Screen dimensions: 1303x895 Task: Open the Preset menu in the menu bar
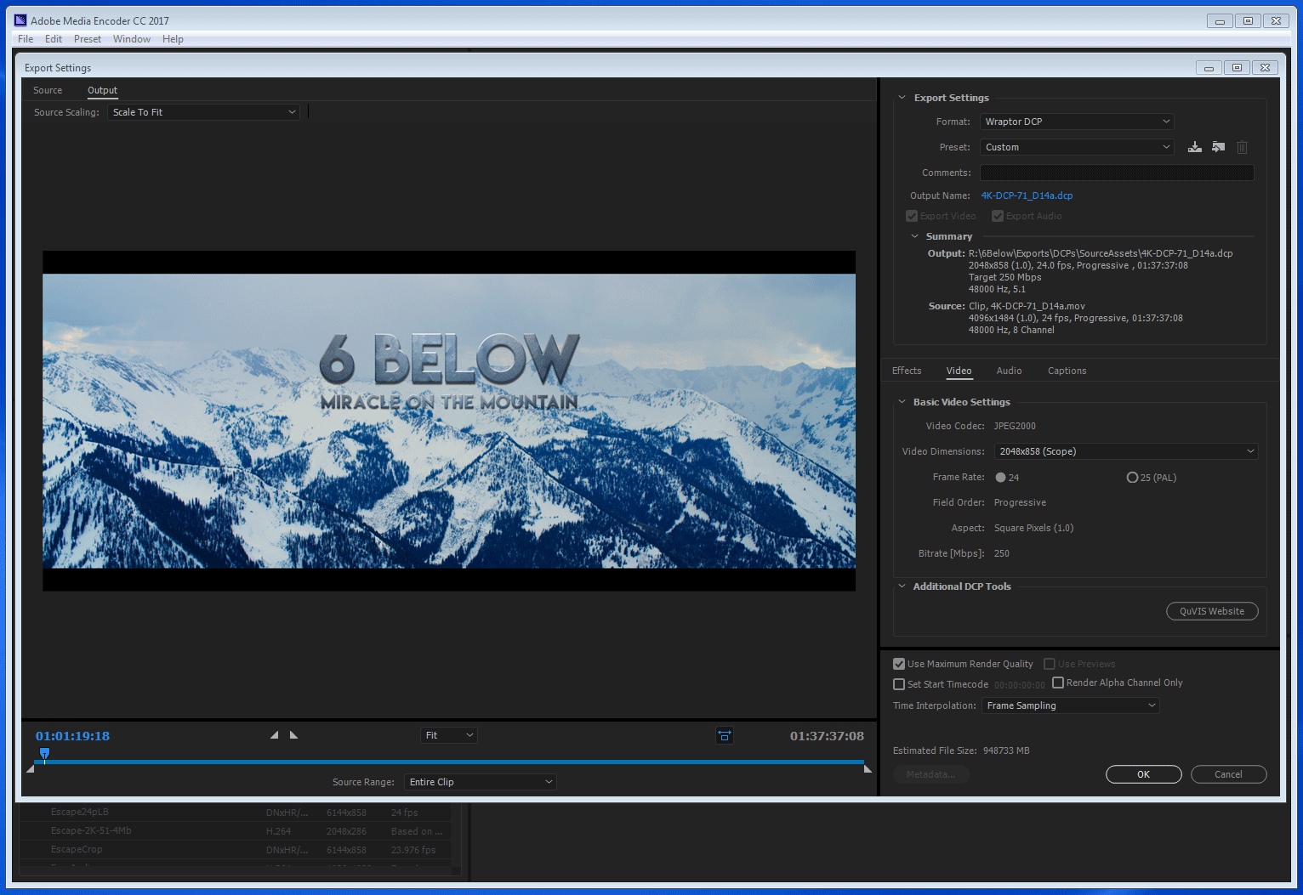click(87, 39)
